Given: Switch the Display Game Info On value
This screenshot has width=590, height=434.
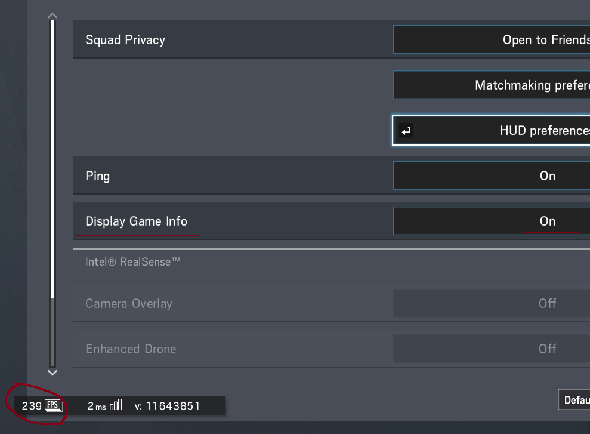Looking at the screenshot, I should click(547, 221).
